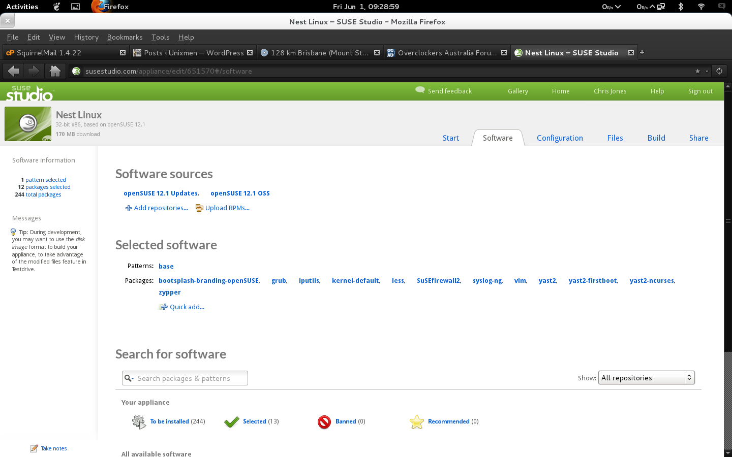Go to browser home page icon
The image size is (732, 457).
[55, 71]
